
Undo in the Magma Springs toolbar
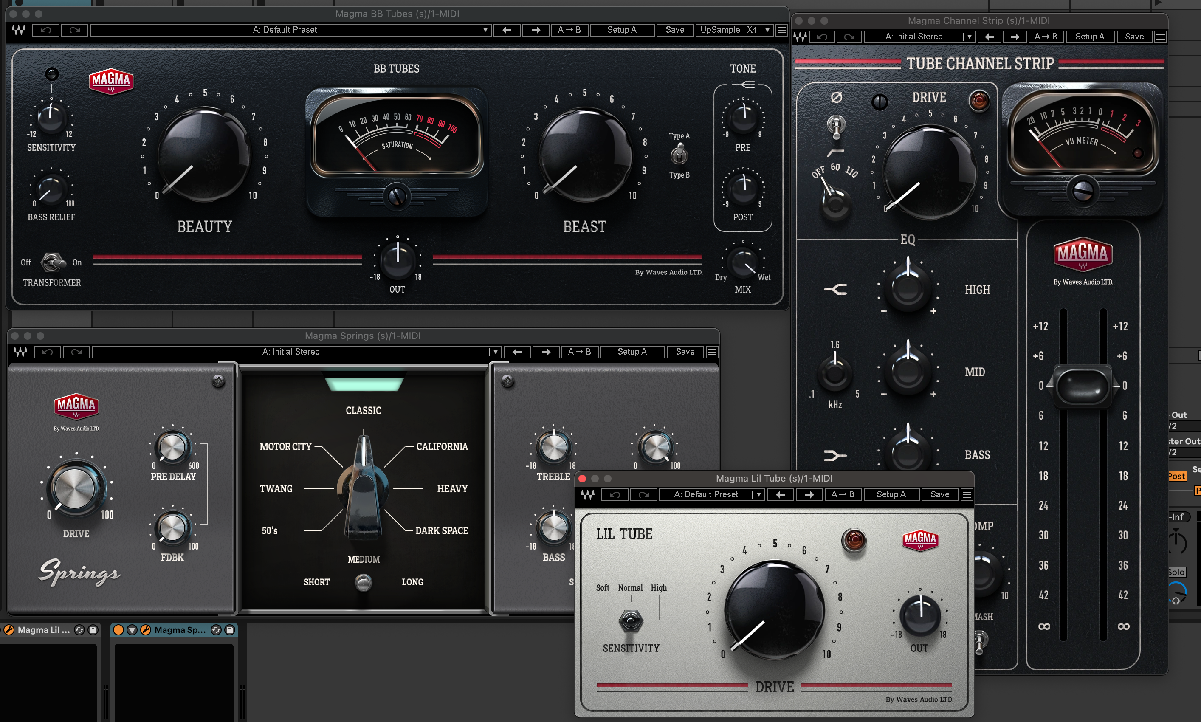pyautogui.click(x=48, y=352)
